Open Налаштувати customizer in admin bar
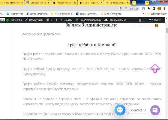This screenshot has width=168, height=120. tap(34, 20)
